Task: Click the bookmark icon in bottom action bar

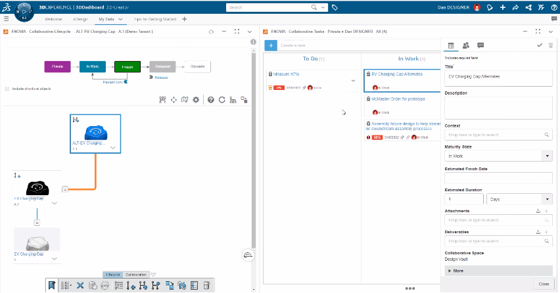Action: click(x=51, y=285)
